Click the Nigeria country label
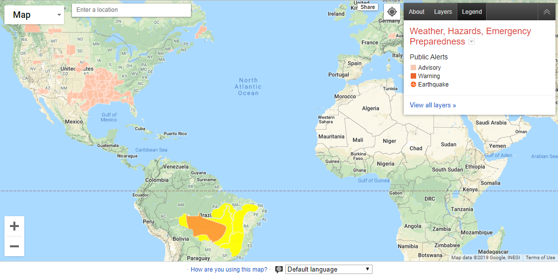 (385, 164)
